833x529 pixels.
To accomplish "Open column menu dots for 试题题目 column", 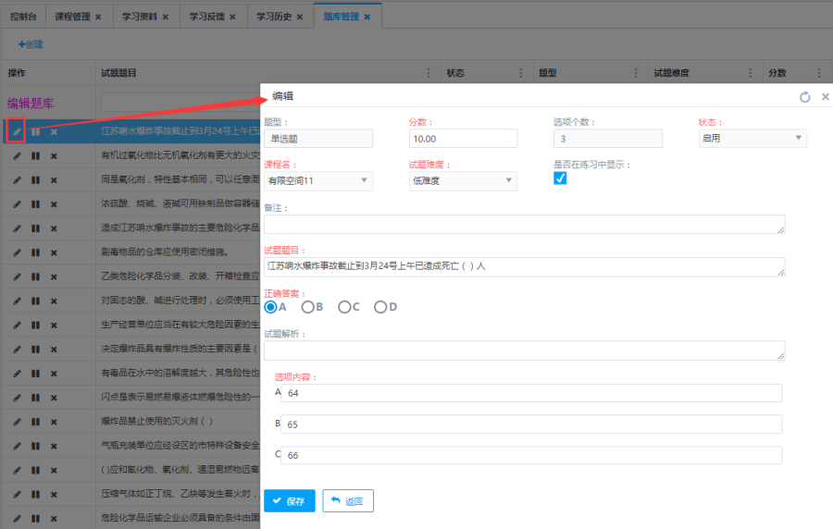I will coord(428,72).
